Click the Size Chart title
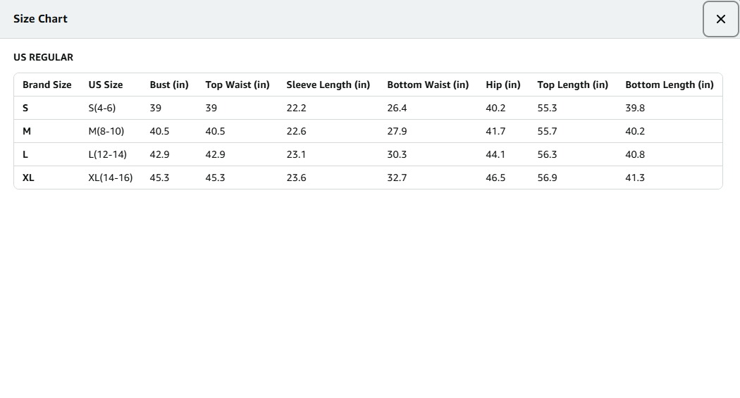The width and height of the screenshot is (740, 398). pos(40,19)
